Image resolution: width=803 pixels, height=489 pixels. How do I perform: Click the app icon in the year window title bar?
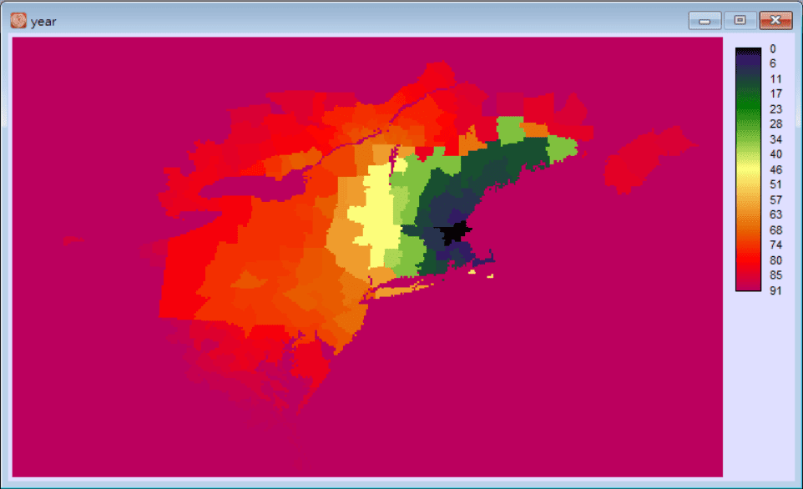point(18,21)
